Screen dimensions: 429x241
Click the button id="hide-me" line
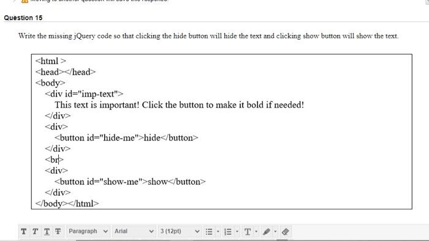click(126, 138)
